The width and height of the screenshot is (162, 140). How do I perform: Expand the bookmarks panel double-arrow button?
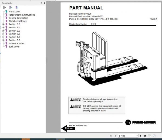click(x=41, y=3)
